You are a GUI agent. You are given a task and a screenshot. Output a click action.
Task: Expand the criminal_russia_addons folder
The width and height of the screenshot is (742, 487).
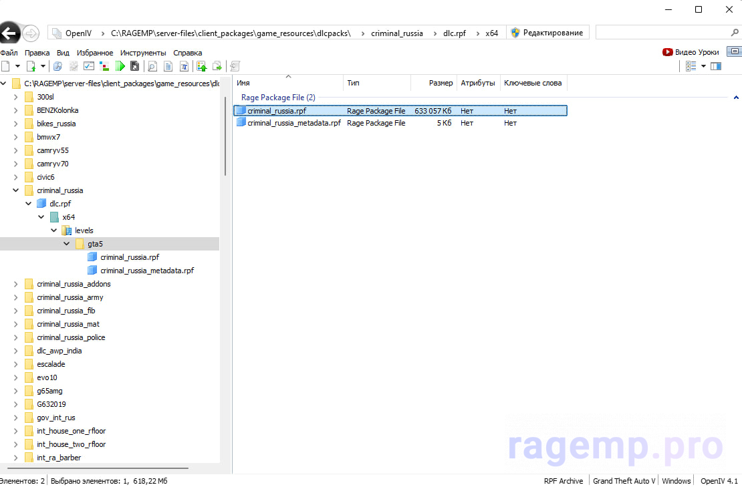pyautogui.click(x=15, y=284)
